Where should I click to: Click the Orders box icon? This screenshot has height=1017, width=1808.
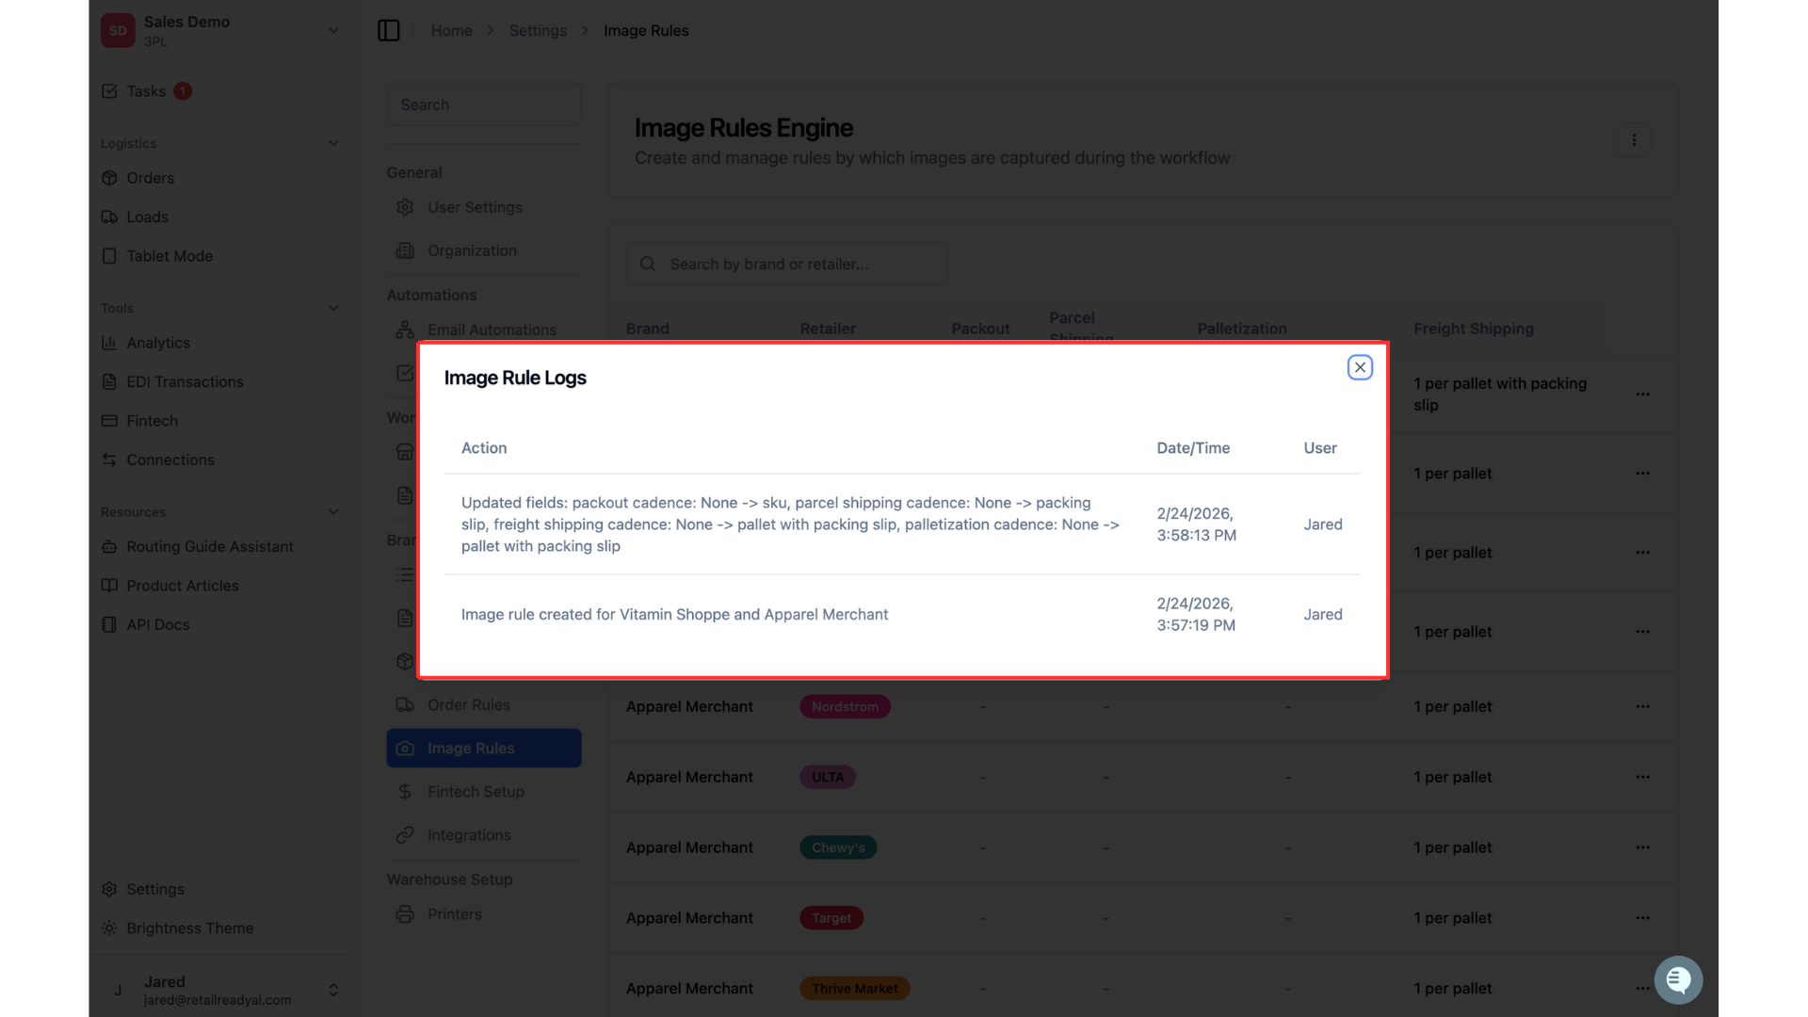[109, 178]
